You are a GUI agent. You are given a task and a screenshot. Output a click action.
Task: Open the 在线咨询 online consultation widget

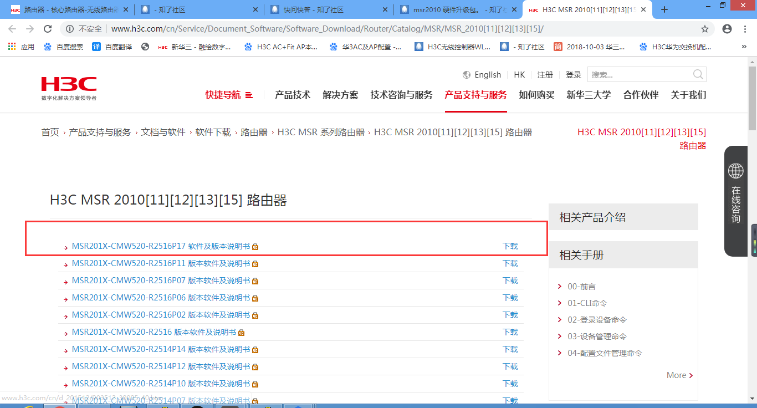pos(735,201)
